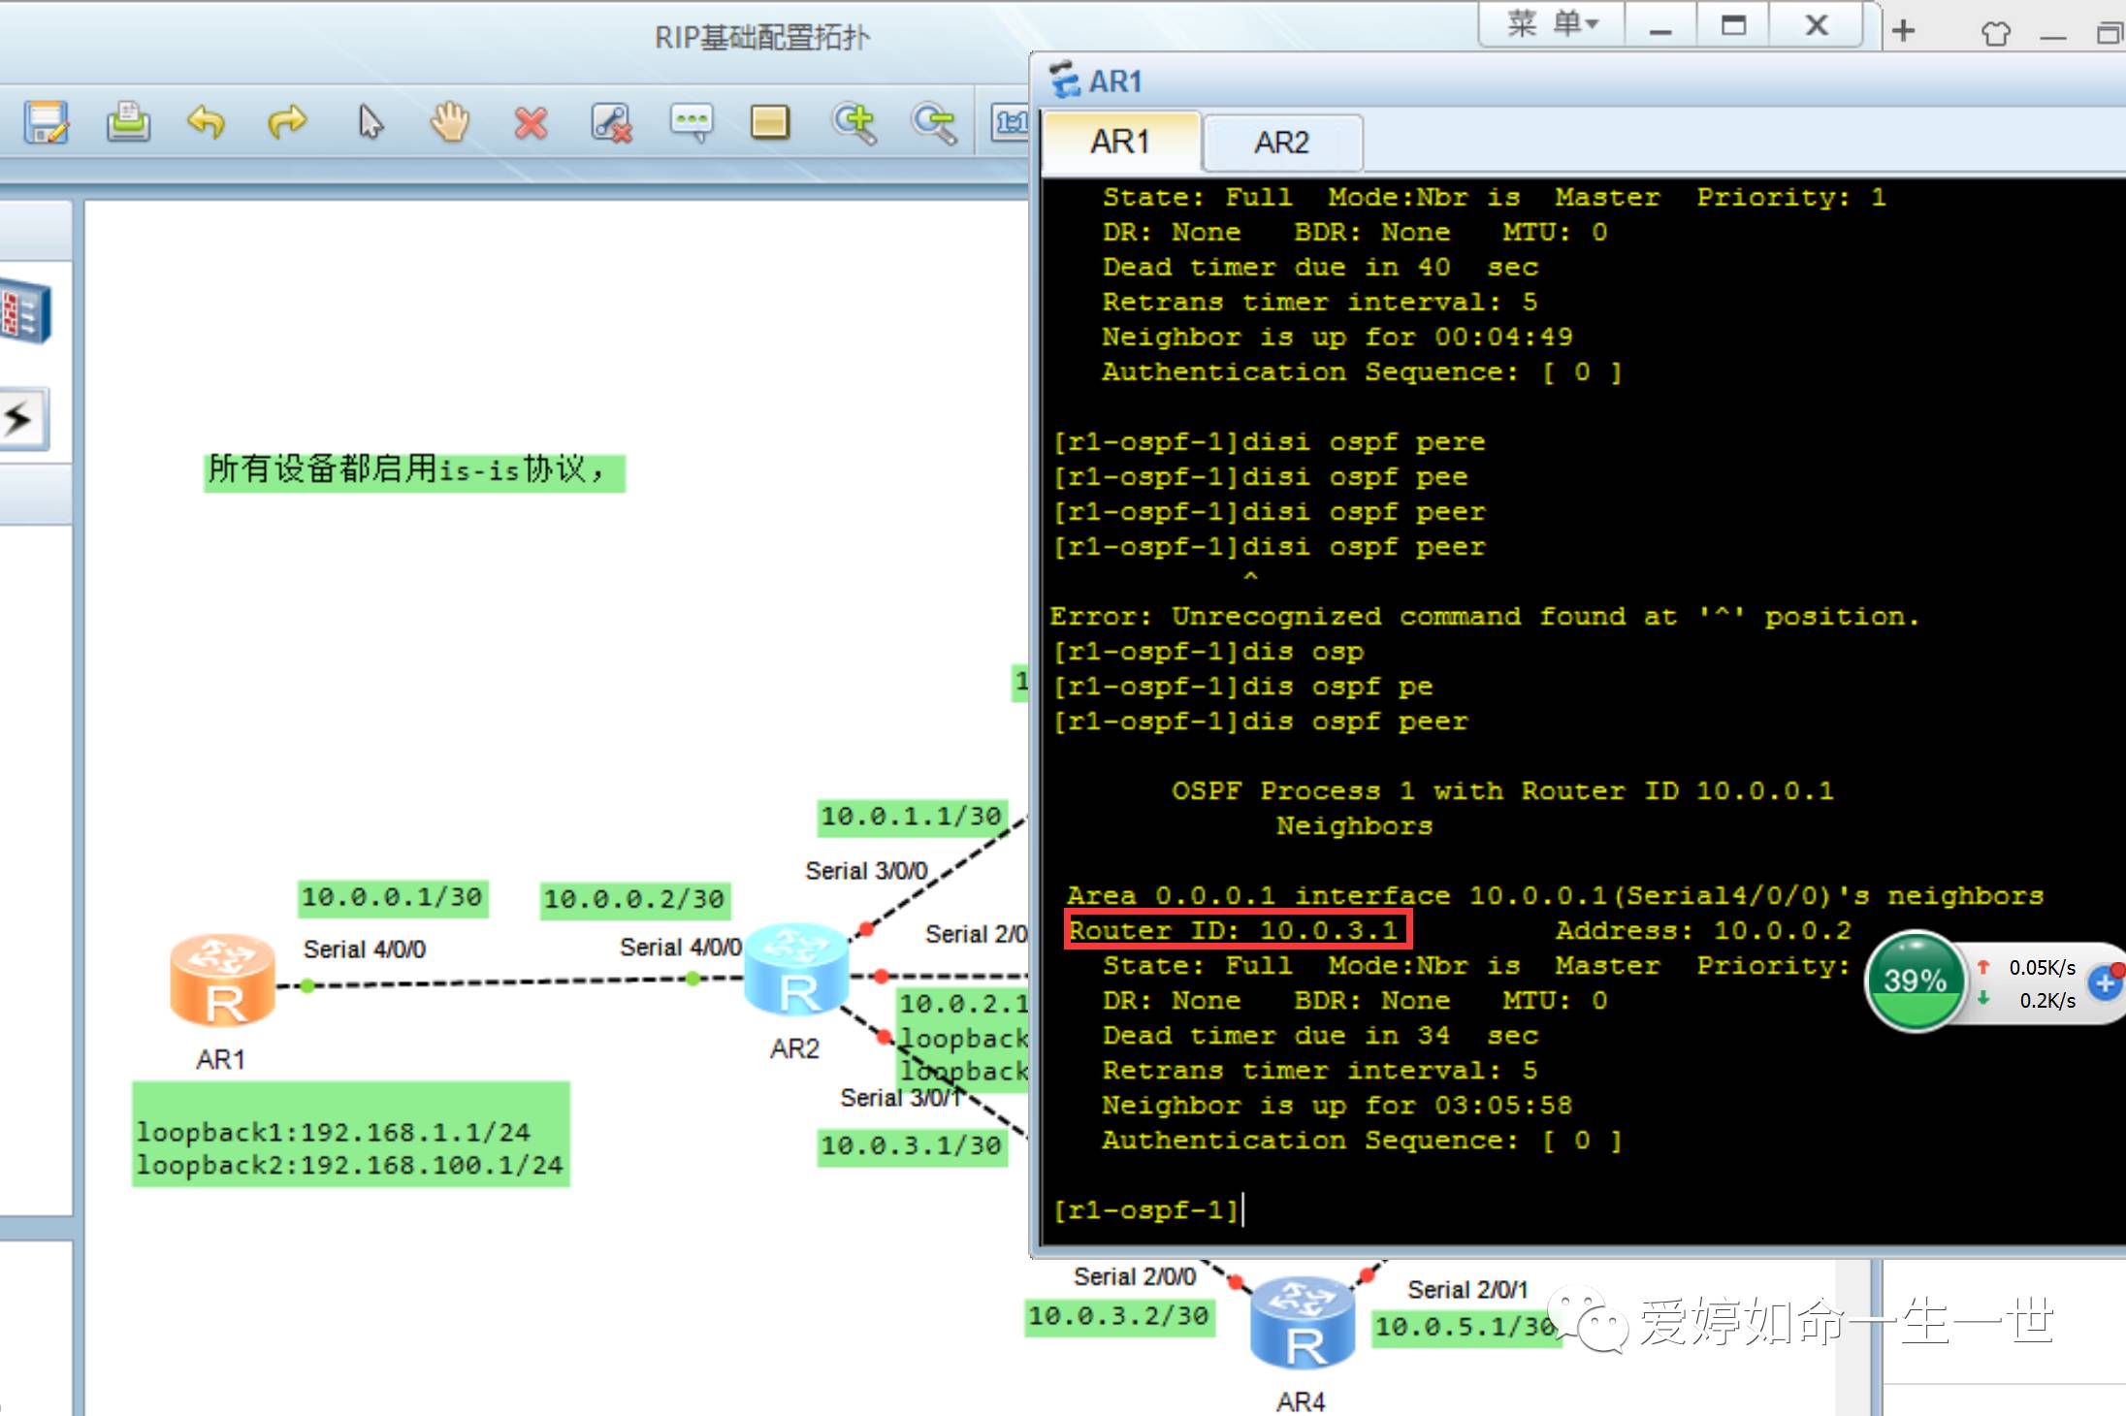This screenshot has height=1416, width=2126.
Task: Zoom in on the topology canvas
Action: click(854, 123)
